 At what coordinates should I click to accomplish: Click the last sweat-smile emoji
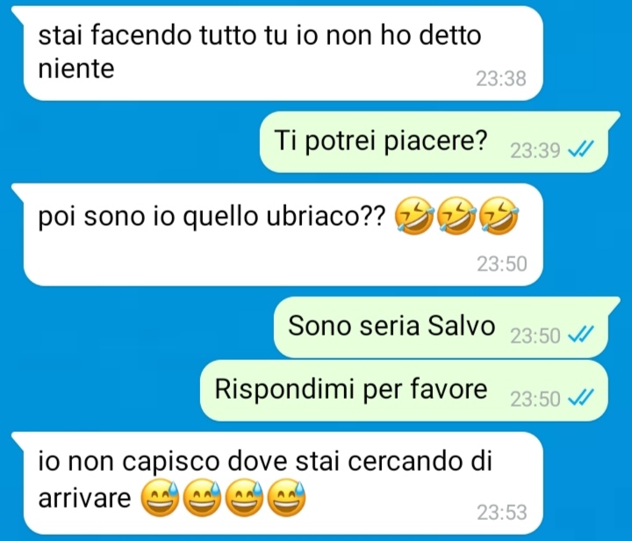[286, 498]
